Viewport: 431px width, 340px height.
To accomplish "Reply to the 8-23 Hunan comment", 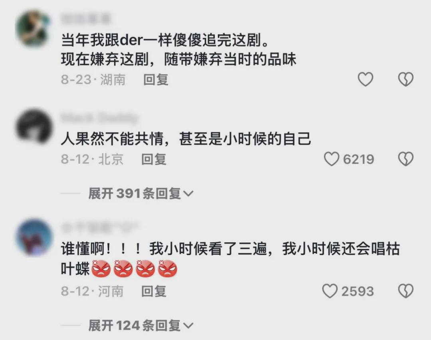I will coord(156,80).
